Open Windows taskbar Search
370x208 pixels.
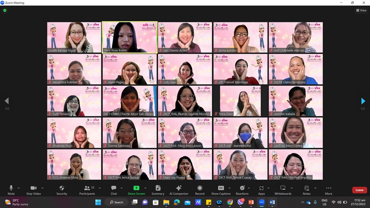(x=116, y=202)
